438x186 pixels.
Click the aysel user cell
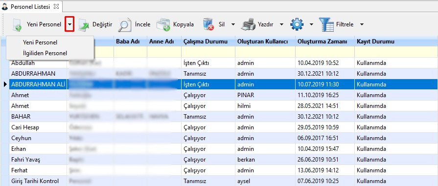[265, 181]
